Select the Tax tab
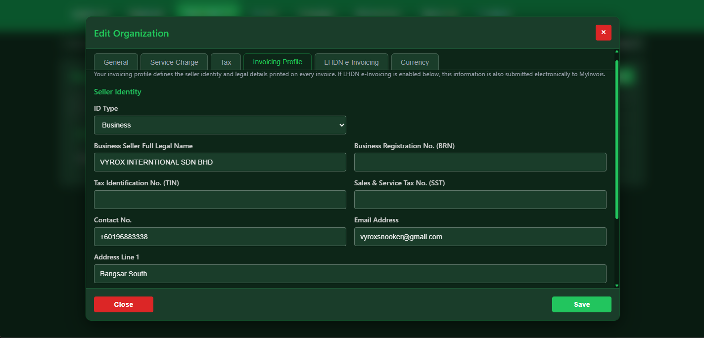The image size is (704, 338). pos(226,62)
